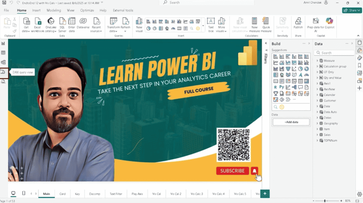Adjust the zoom slider
Viewport: 363px width, 203px height.
325,201
